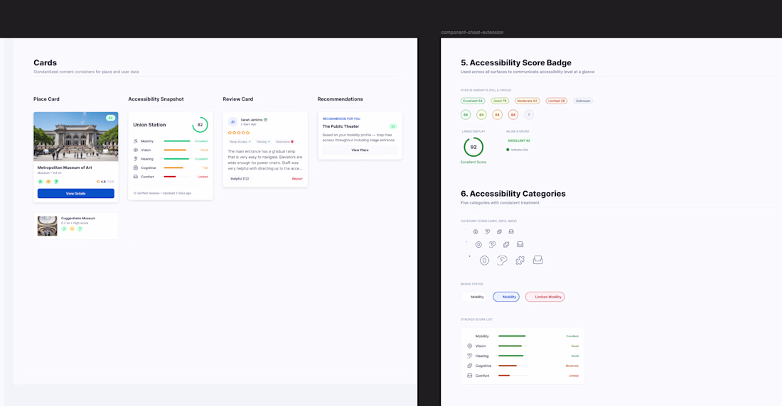Image resolution: width=782 pixels, height=406 pixels.
Task: Click the red 84 circle badge
Action: pos(513,114)
